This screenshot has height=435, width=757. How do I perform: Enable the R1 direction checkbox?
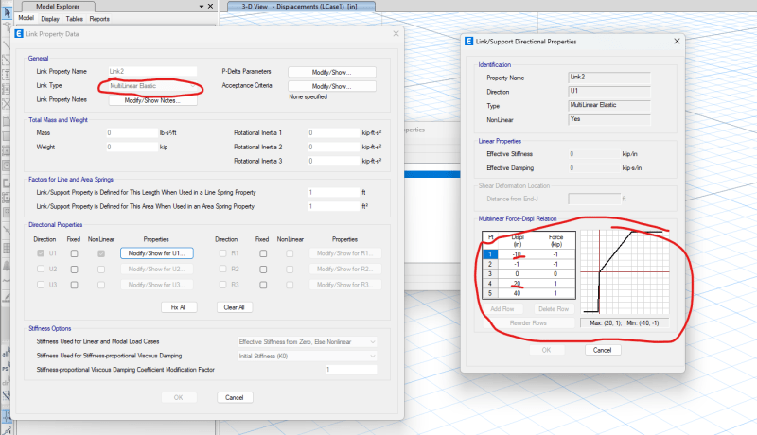(x=222, y=253)
